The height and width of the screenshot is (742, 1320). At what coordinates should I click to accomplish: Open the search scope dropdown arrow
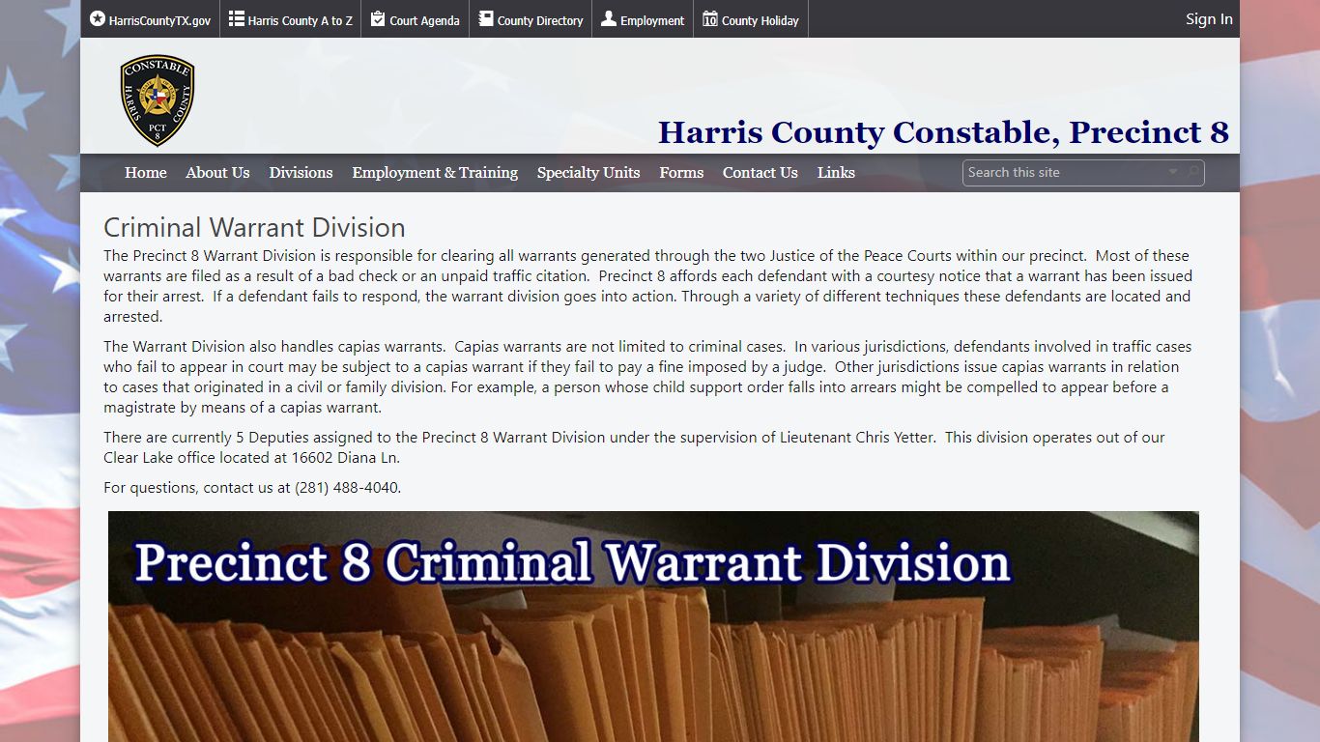click(x=1173, y=172)
